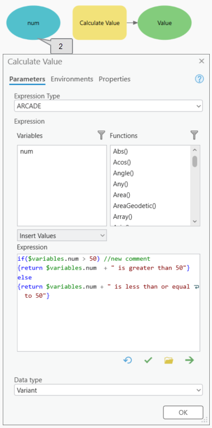212x428 pixels.
Task: Switch to the Environments tab
Action: coord(72,79)
